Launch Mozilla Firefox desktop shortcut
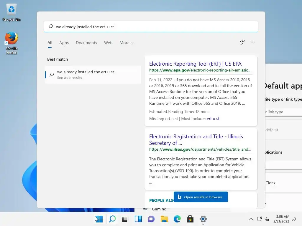Image resolution: width=302 pixels, height=226 pixels. click(12, 43)
